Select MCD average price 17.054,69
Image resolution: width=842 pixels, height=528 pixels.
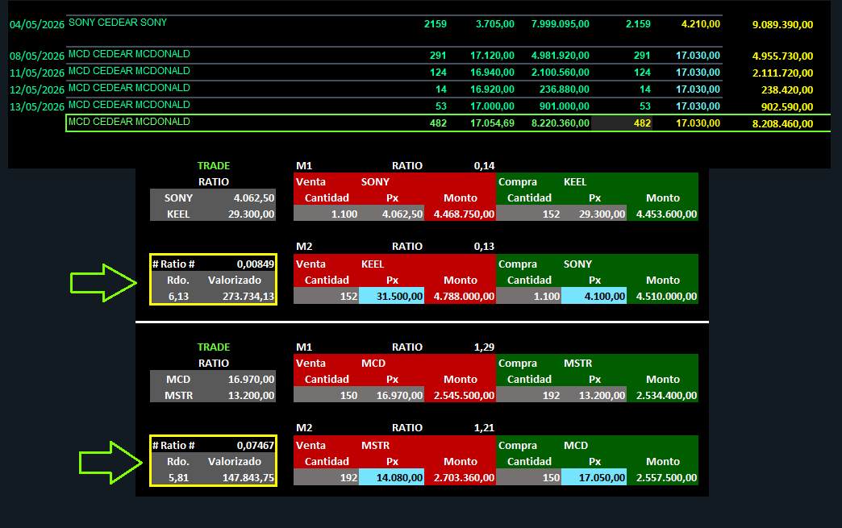click(492, 123)
